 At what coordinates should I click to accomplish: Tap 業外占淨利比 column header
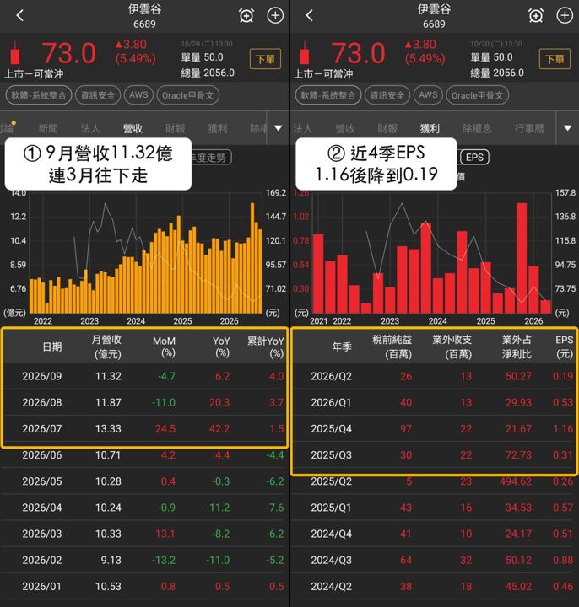pos(517,346)
